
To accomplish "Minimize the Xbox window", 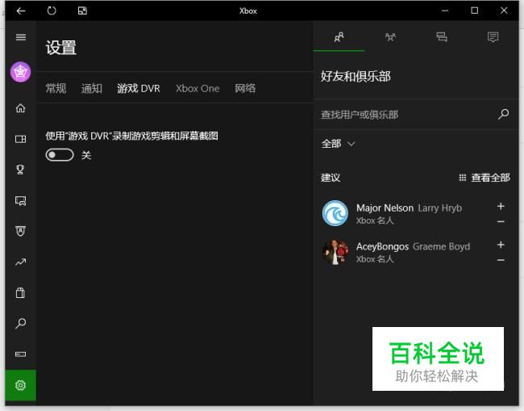I will click(445, 10).
